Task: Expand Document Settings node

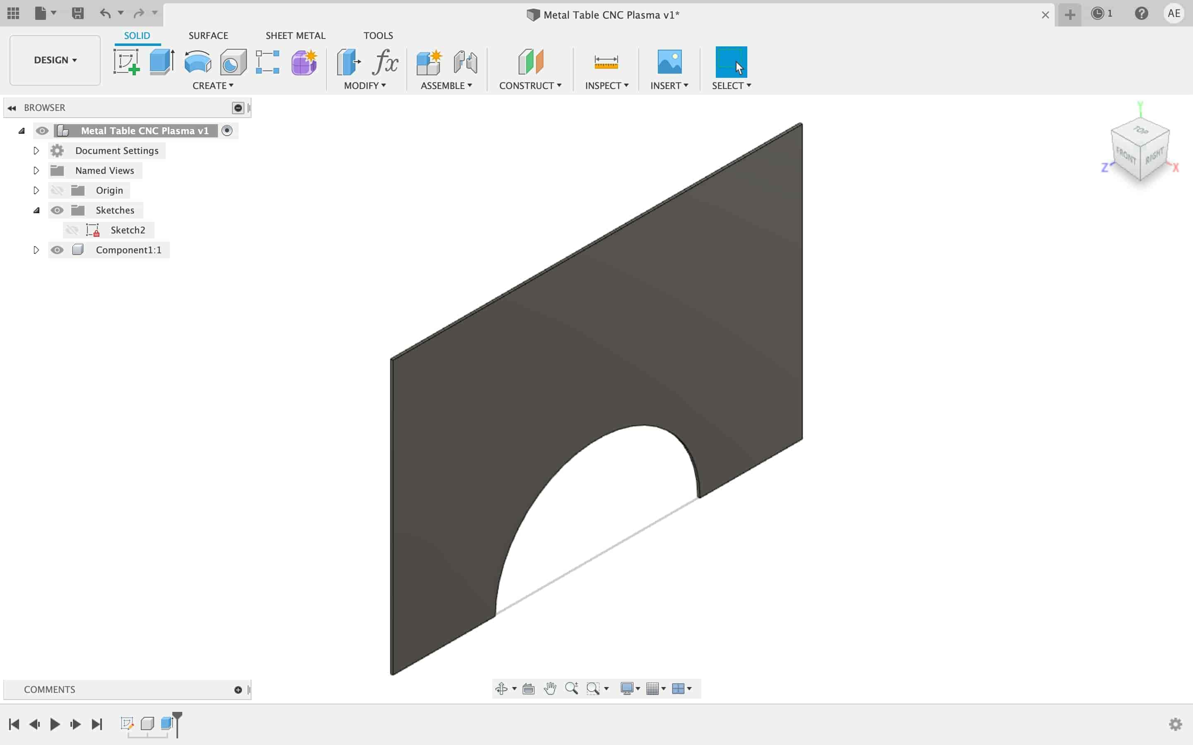Action: 36,151
